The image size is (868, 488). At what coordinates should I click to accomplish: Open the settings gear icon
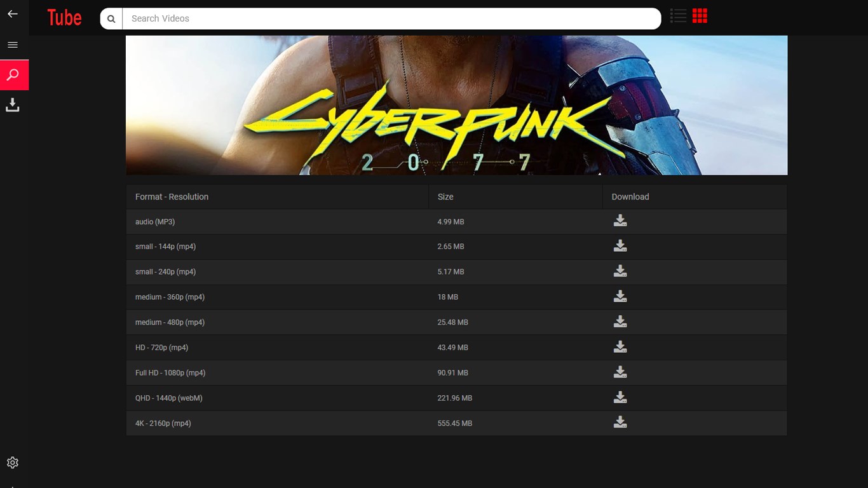[13, 463]
